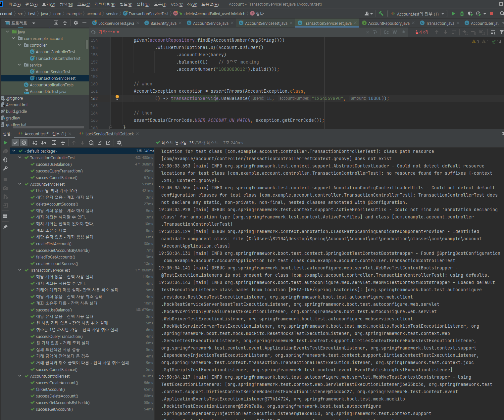Open the user account icon menu

coord(368,14)
